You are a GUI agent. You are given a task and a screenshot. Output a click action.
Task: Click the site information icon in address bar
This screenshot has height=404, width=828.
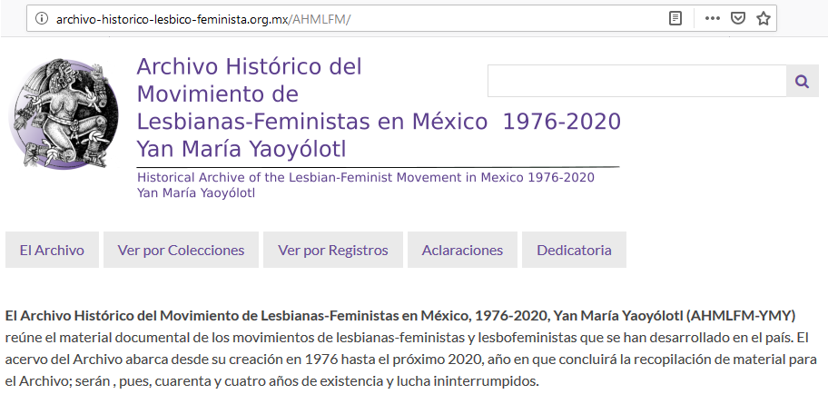[x=41, y=19]
